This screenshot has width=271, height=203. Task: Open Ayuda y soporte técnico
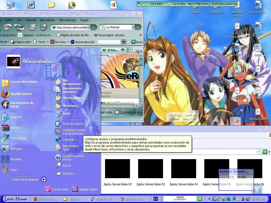[x=70, y=158]
